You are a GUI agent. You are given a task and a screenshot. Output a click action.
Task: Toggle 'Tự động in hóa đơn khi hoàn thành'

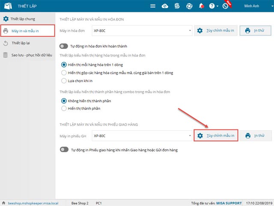coord(64,46)
